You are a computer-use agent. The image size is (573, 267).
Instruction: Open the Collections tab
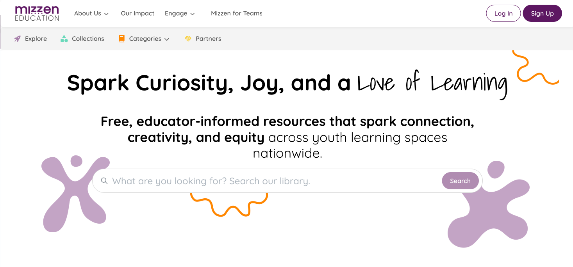tap(88, 39)
